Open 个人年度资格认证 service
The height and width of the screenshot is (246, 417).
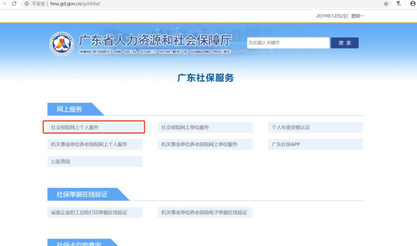point(315,127)
